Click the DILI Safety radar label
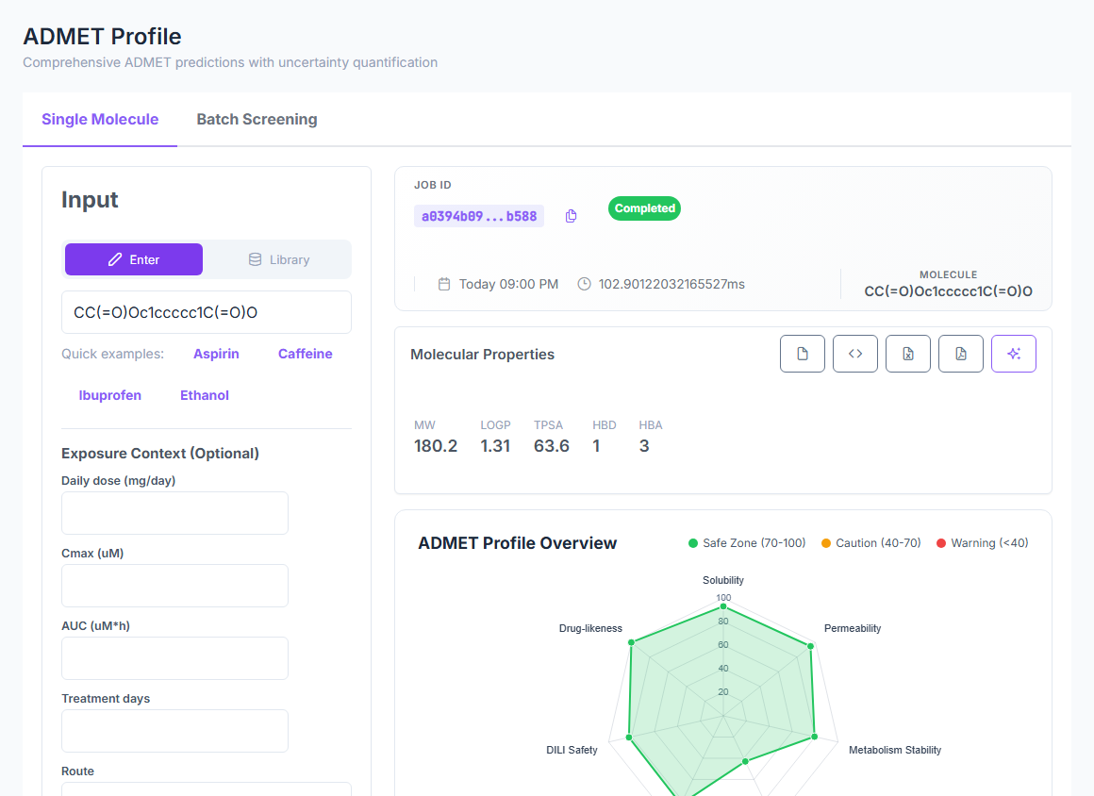The image size is (1094, 796). tap(572, 750)
